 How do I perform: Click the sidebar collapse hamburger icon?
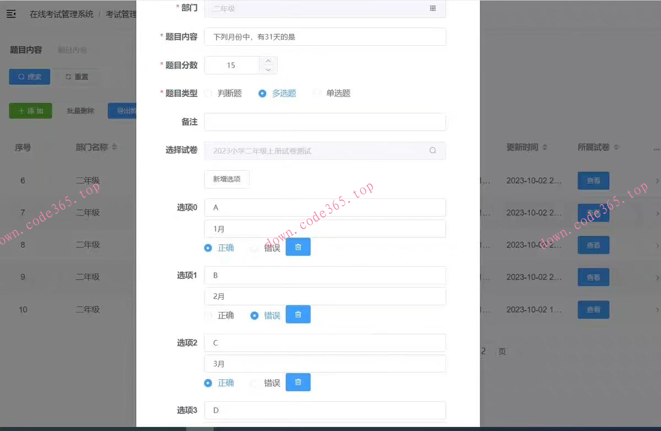(12, 14)
